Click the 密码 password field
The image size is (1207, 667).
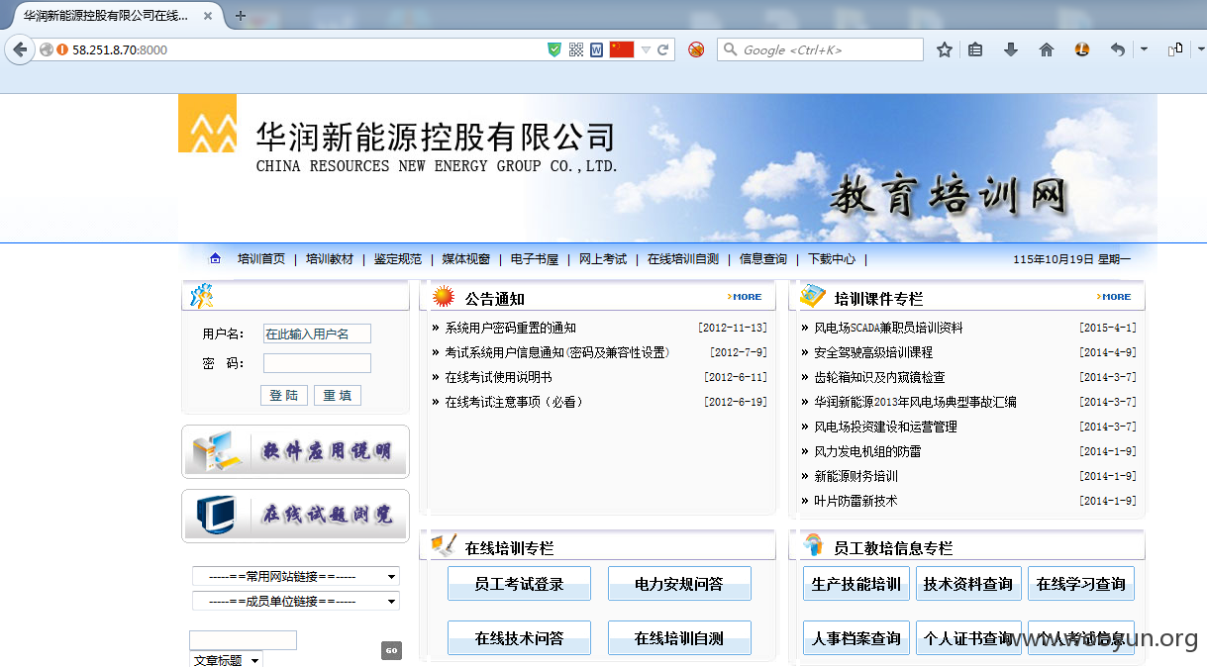317,363
